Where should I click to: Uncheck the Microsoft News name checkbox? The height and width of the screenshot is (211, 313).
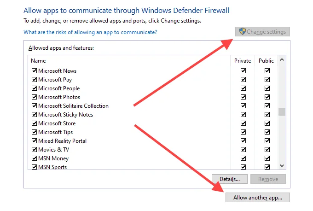tap(34, 71)
